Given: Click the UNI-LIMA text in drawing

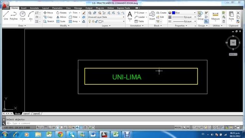Looking at the screenshot, I should point(127,77).
